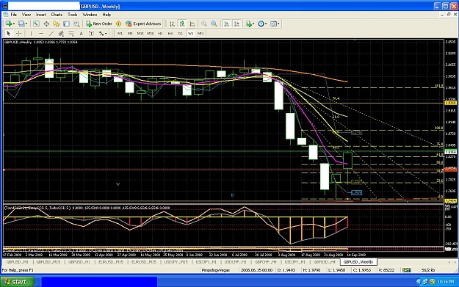Click the PimpologyVegas profile in status bar
Image resolution: width=459 pixels, height=287 pixels.
[216, 270]
